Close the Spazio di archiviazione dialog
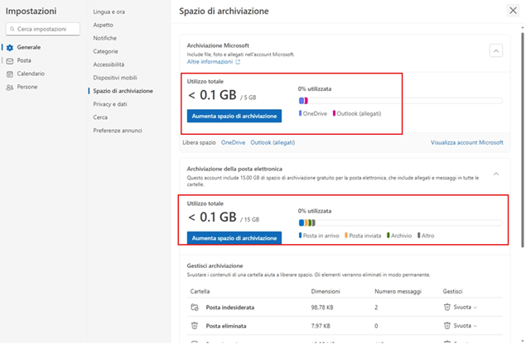 pyautogui.click(x=513, y=11)
